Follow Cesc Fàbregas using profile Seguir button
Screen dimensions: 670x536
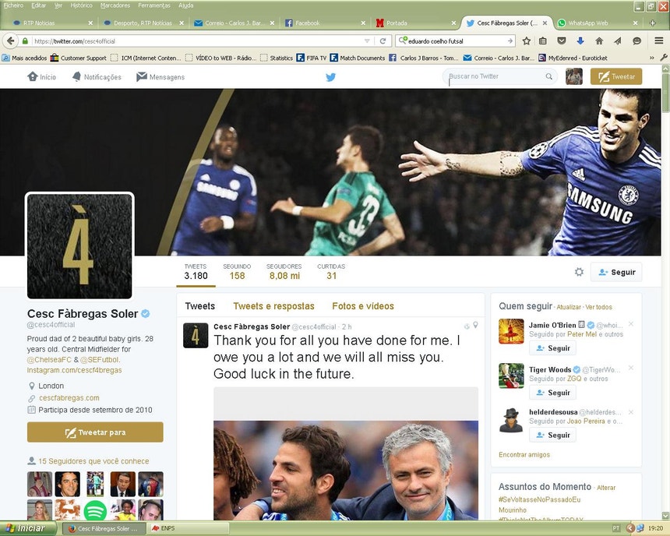(x=615, y=272)
